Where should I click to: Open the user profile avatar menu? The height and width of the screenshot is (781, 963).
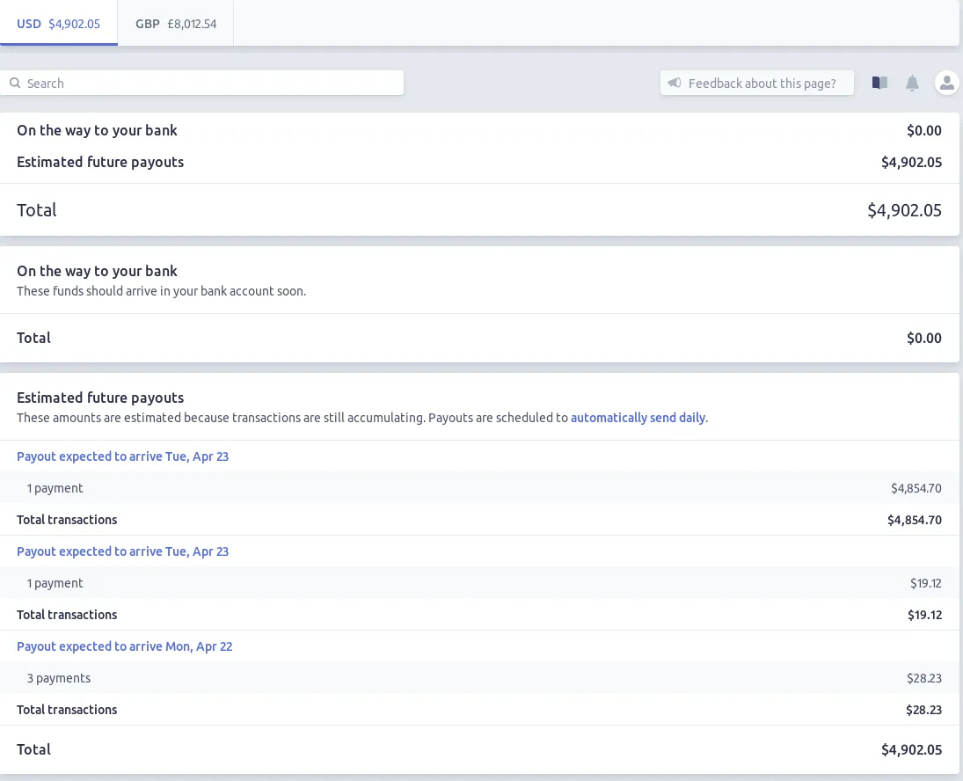[x=946, y=83]
